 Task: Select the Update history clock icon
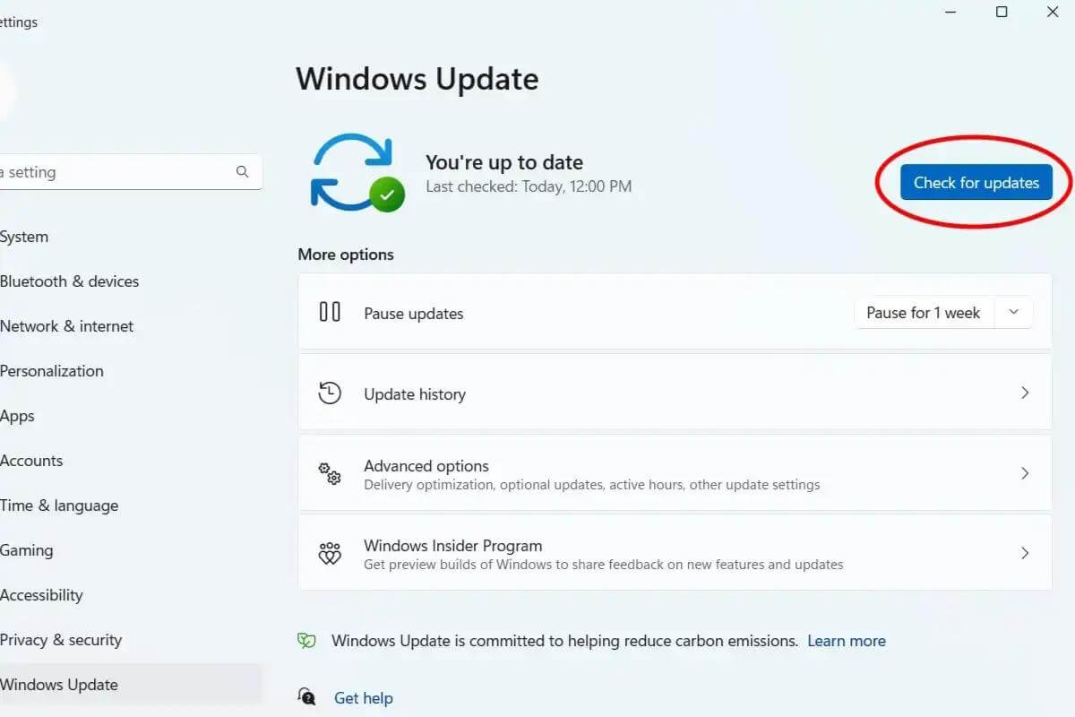coord(330,393)
